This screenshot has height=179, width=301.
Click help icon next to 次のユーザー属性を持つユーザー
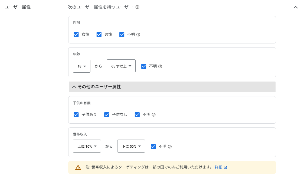(x=137, y=7)
